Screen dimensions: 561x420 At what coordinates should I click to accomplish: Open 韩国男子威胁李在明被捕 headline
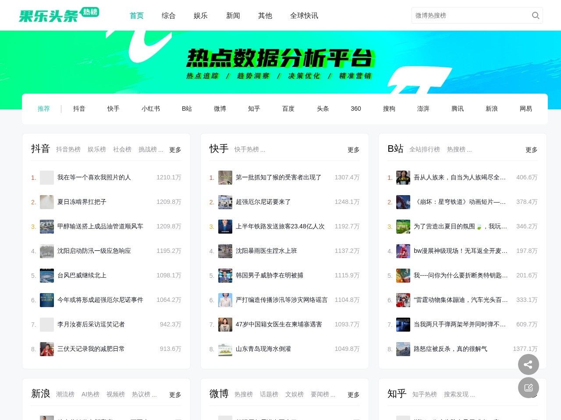(x=270, y=275)
